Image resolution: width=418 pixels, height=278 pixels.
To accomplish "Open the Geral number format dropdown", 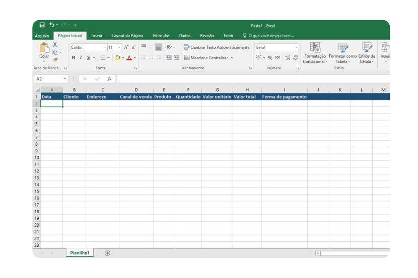I will [297, 47].
